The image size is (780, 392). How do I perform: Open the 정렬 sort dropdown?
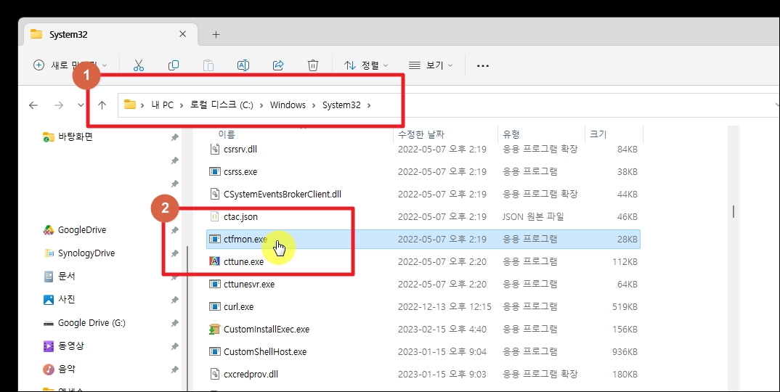(365, 65)
